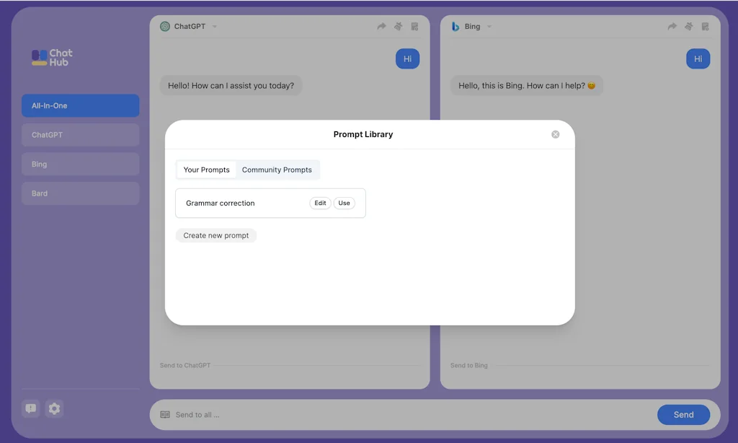Viewport: 738px width, 443px height.
Task: Clear conversation using ChatGPT panel's broom icon
Action: [398, 27]
